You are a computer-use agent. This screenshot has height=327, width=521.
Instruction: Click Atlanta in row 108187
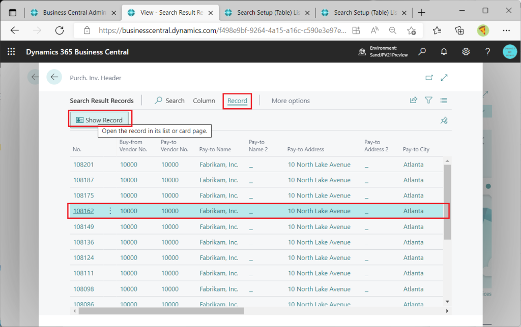413,180
